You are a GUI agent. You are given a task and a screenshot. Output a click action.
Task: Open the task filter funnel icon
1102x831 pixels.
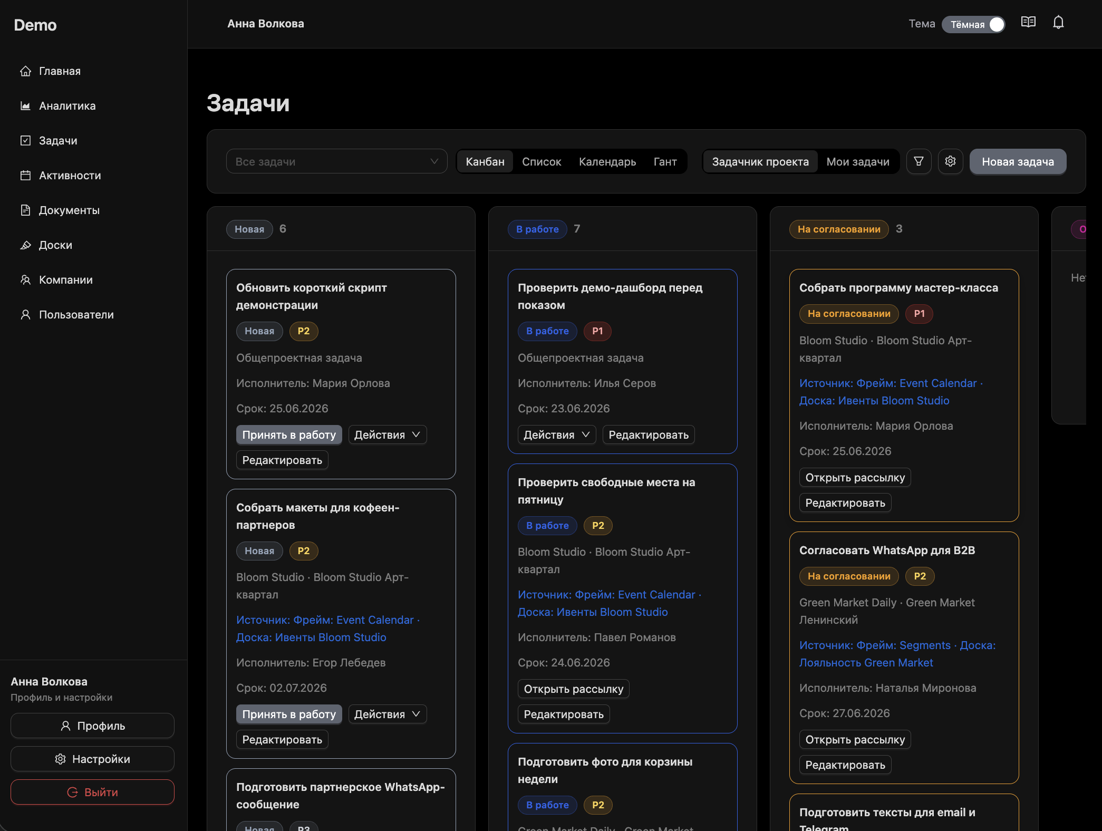[x=919, y=161]
